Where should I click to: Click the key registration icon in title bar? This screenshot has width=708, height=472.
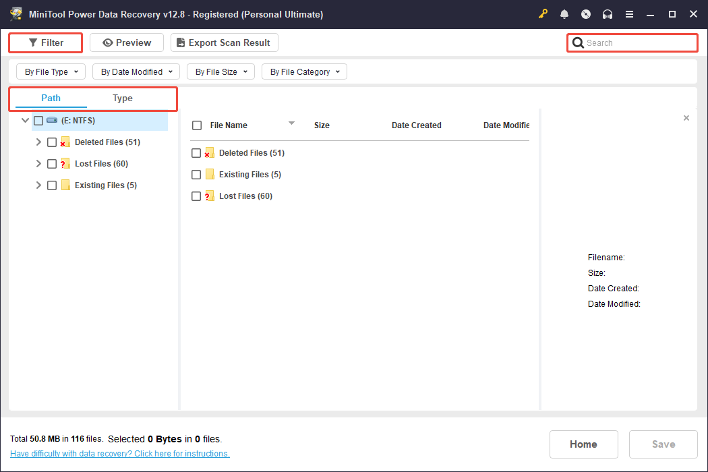point(543,13)
